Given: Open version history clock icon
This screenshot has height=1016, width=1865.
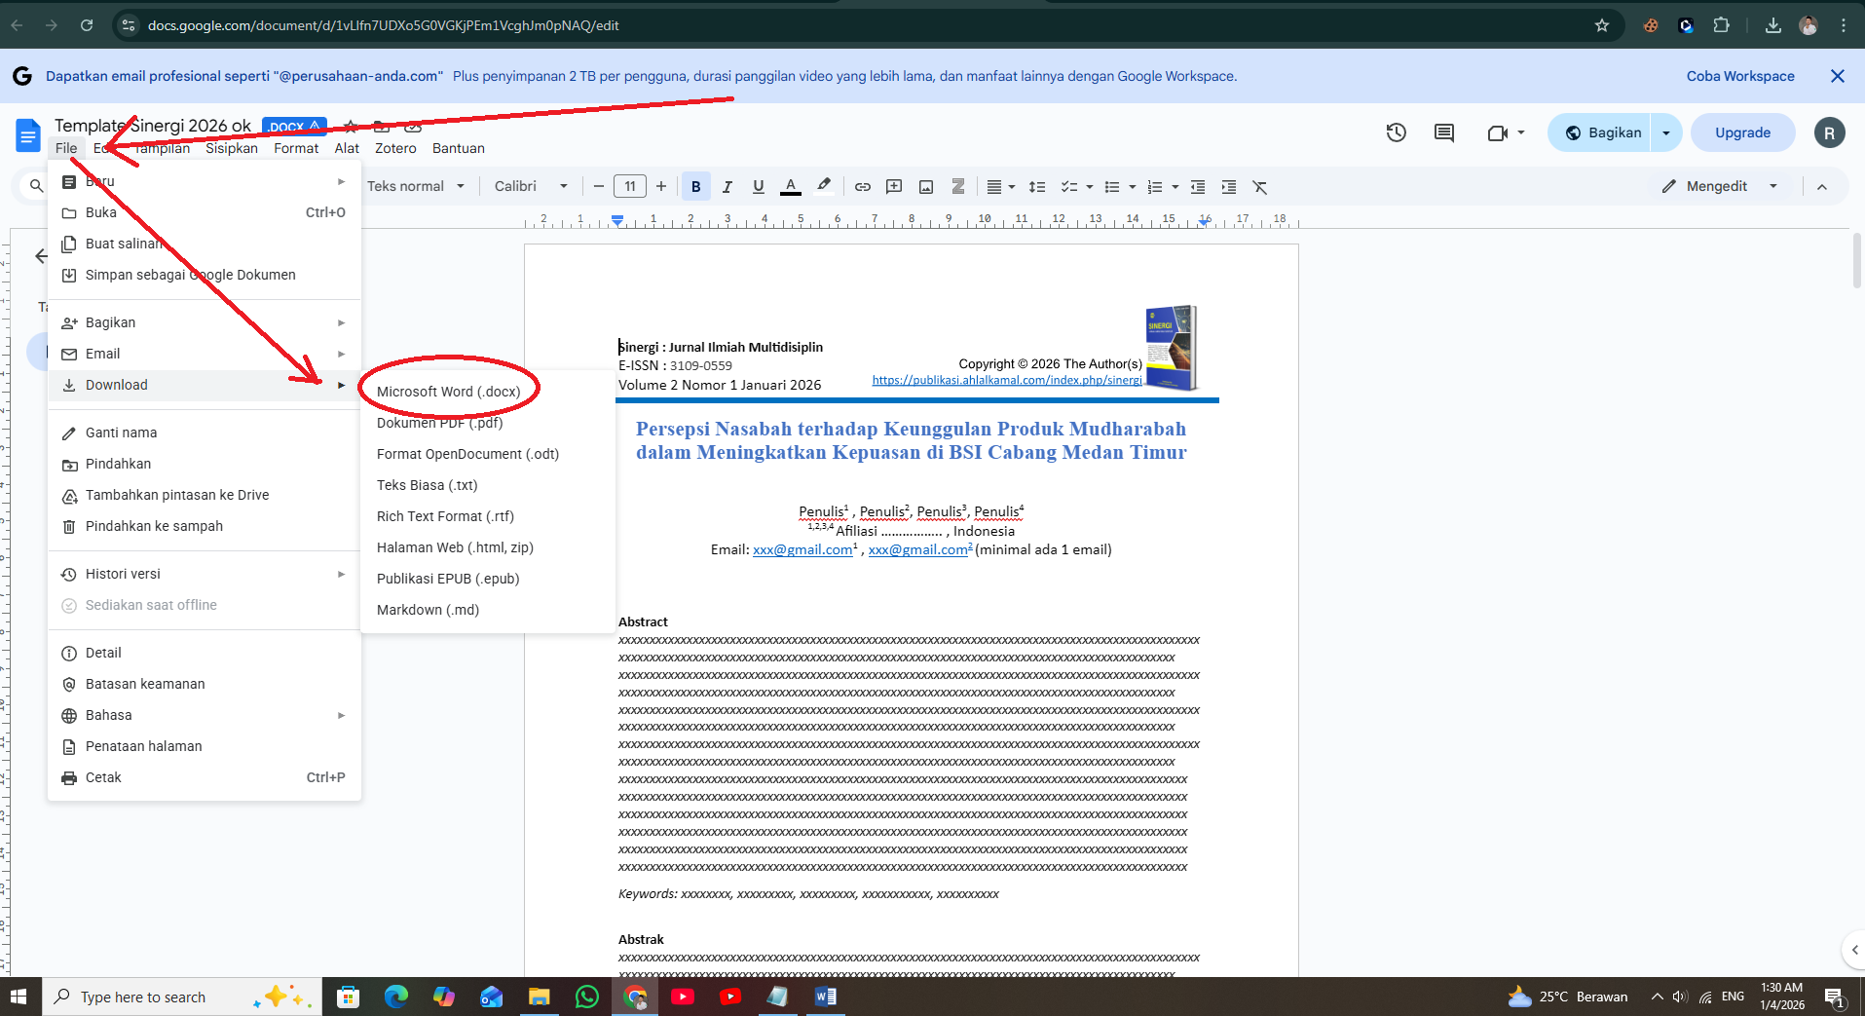Looking at the screenshot, I should click(1396, 133).
